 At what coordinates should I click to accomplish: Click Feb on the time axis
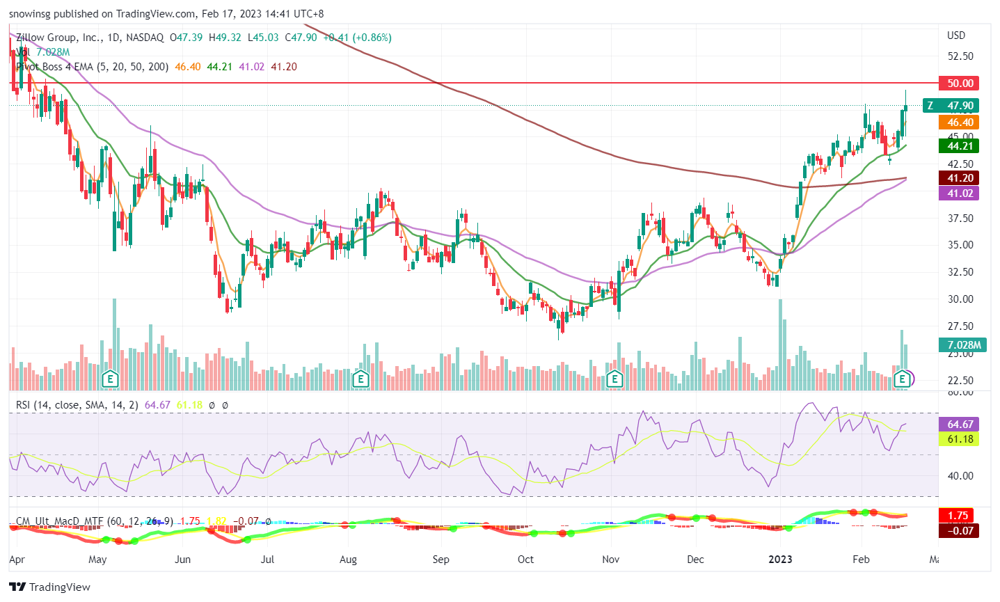(861, 560)
